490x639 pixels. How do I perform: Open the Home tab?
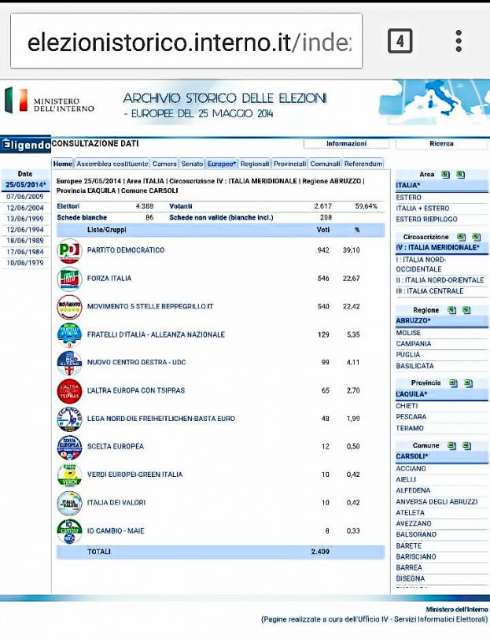coord(63,164)
